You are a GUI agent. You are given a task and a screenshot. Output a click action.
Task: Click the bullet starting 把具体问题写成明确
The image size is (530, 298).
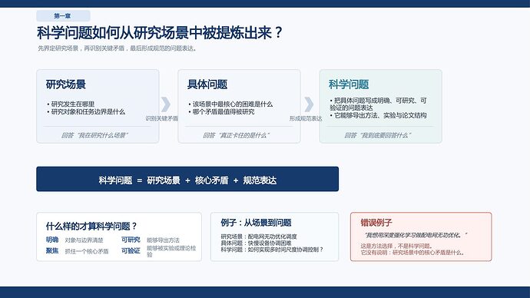pos(378,104)
